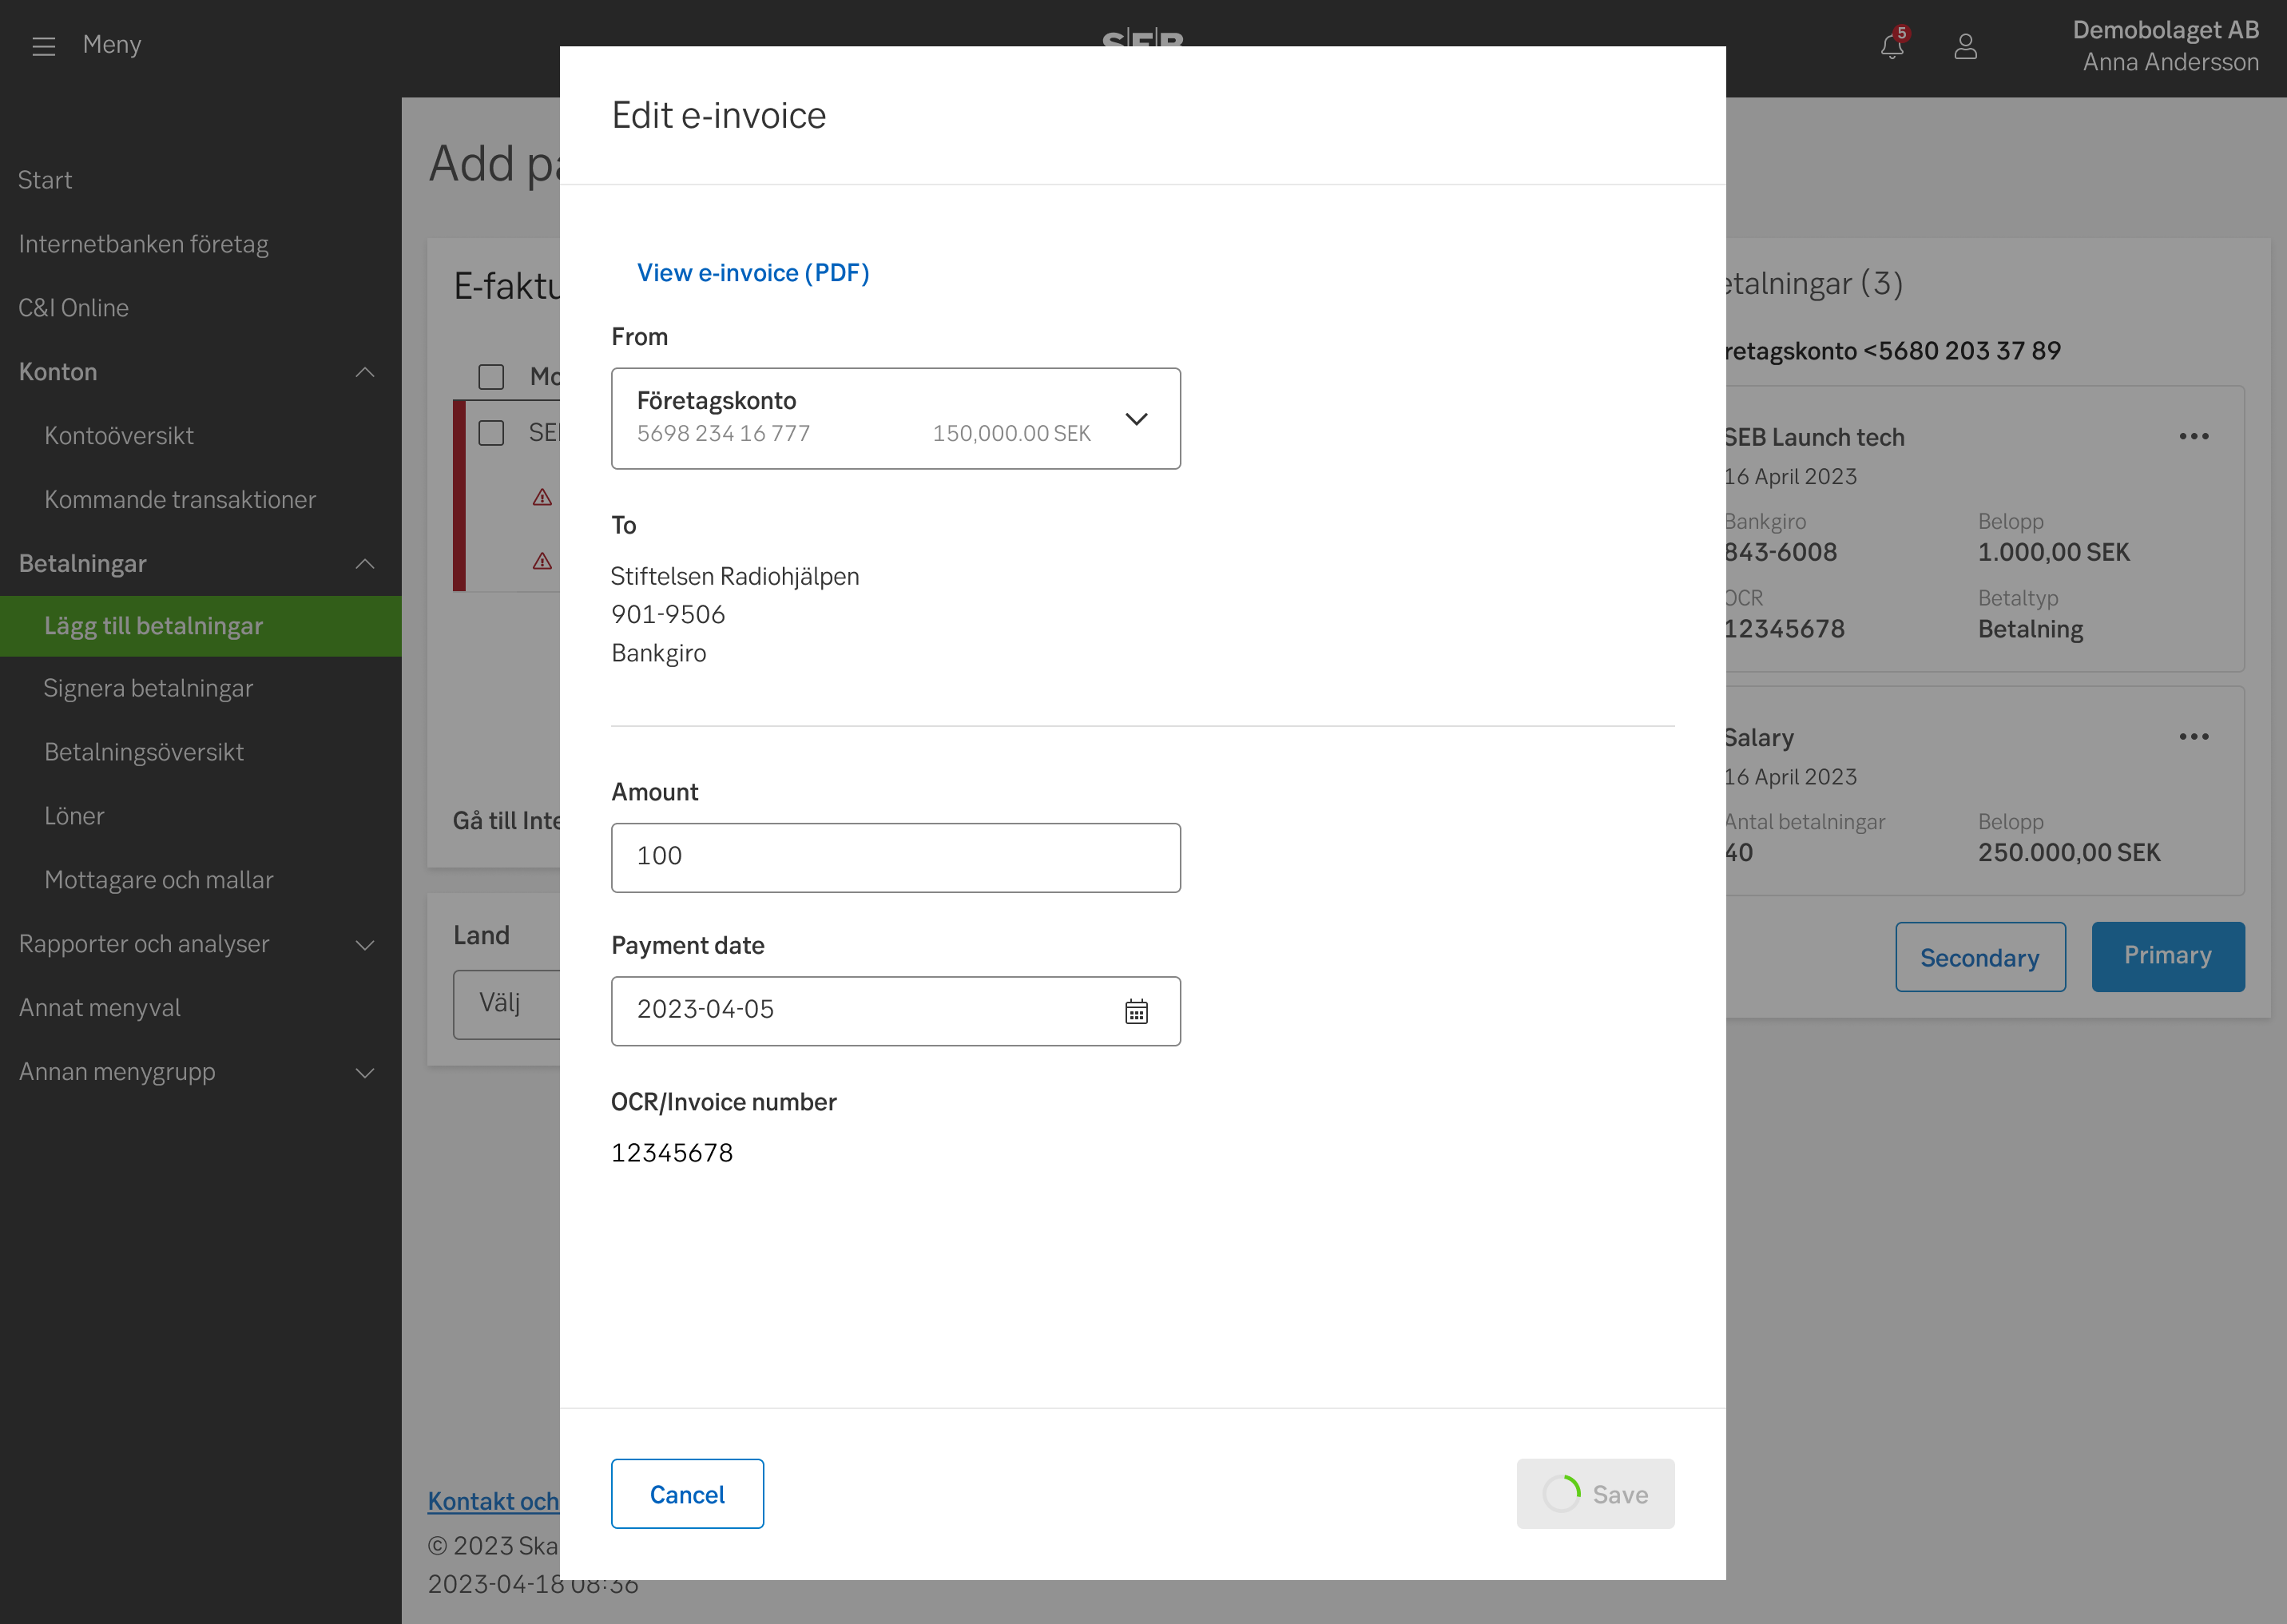Check the select-all checkbox in the invoice table

pos(492,377)
